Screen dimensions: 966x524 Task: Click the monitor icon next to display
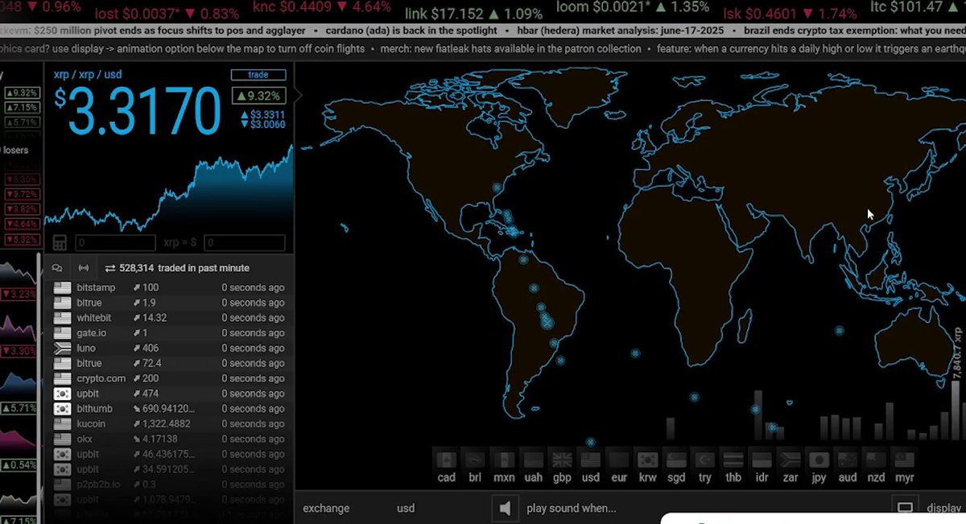tap(906, 508)
